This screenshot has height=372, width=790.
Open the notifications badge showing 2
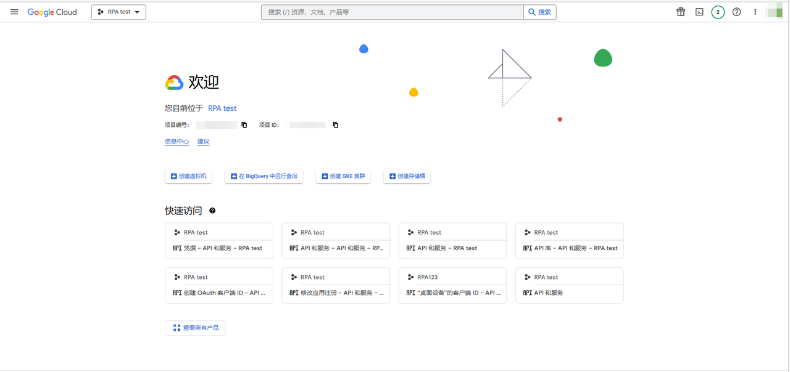[x=718, y=12]
